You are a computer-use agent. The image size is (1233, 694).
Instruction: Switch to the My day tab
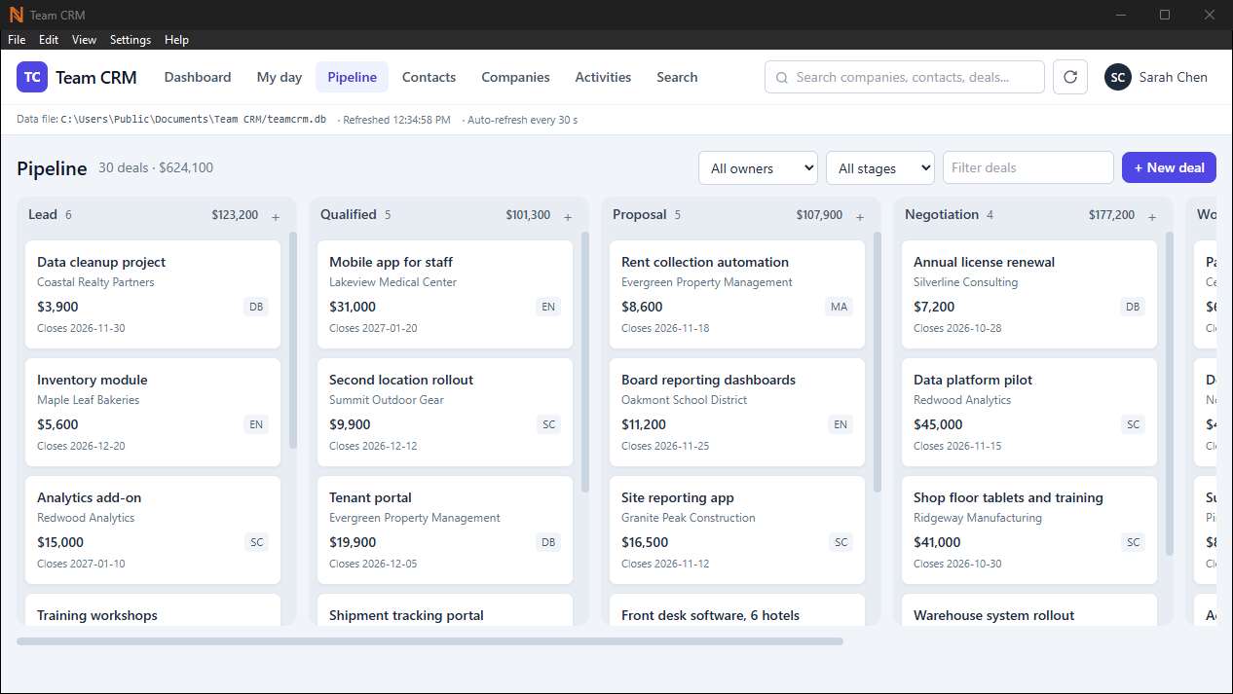click(x=280, y=77)
